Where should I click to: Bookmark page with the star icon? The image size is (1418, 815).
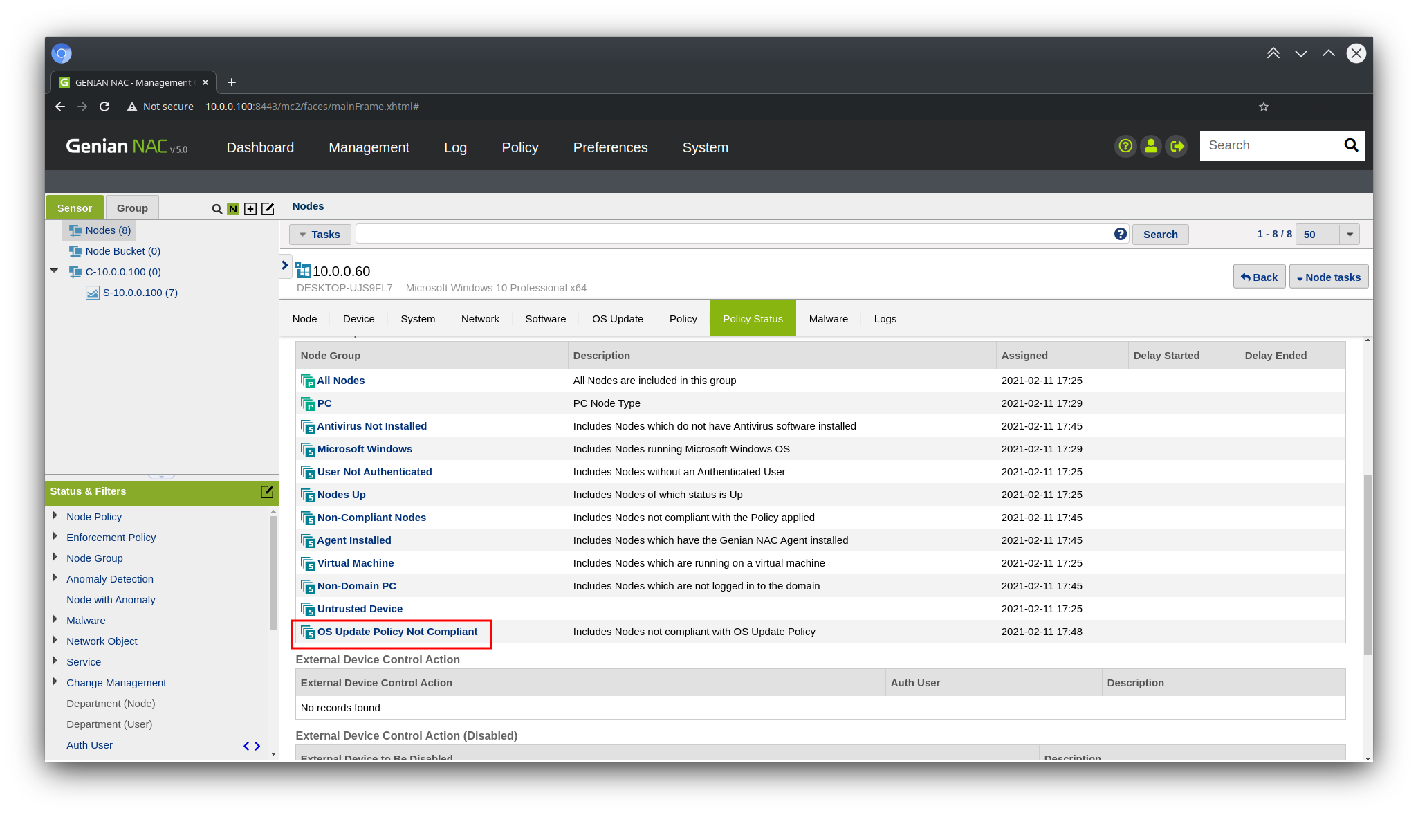click(1264, 107)
